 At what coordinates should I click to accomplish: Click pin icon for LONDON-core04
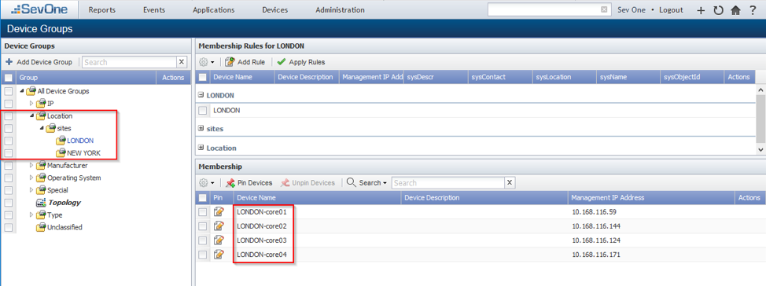tap(219, 255)
